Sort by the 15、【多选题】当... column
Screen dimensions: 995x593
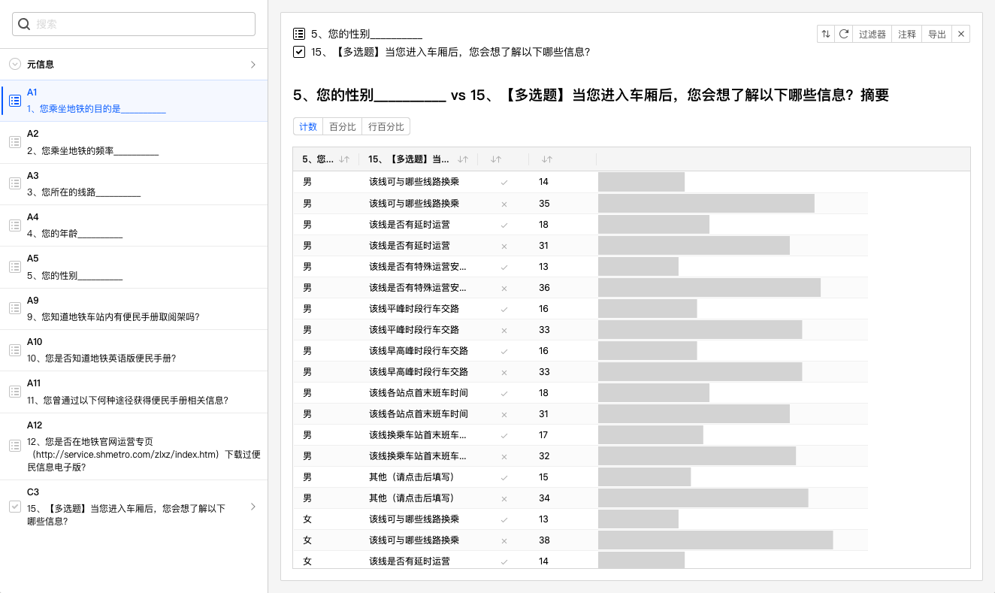coord(463,159)
